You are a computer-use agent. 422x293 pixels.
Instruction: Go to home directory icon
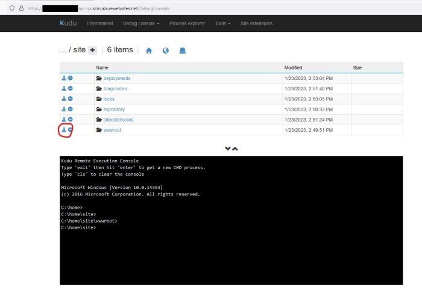pyautogui.click(x=149, y=51)
